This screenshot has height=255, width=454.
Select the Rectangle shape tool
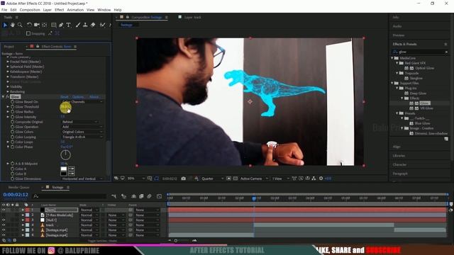(x=54, y=25)
